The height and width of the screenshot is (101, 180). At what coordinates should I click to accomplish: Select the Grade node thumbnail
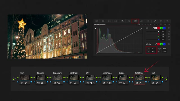point(123,78)
